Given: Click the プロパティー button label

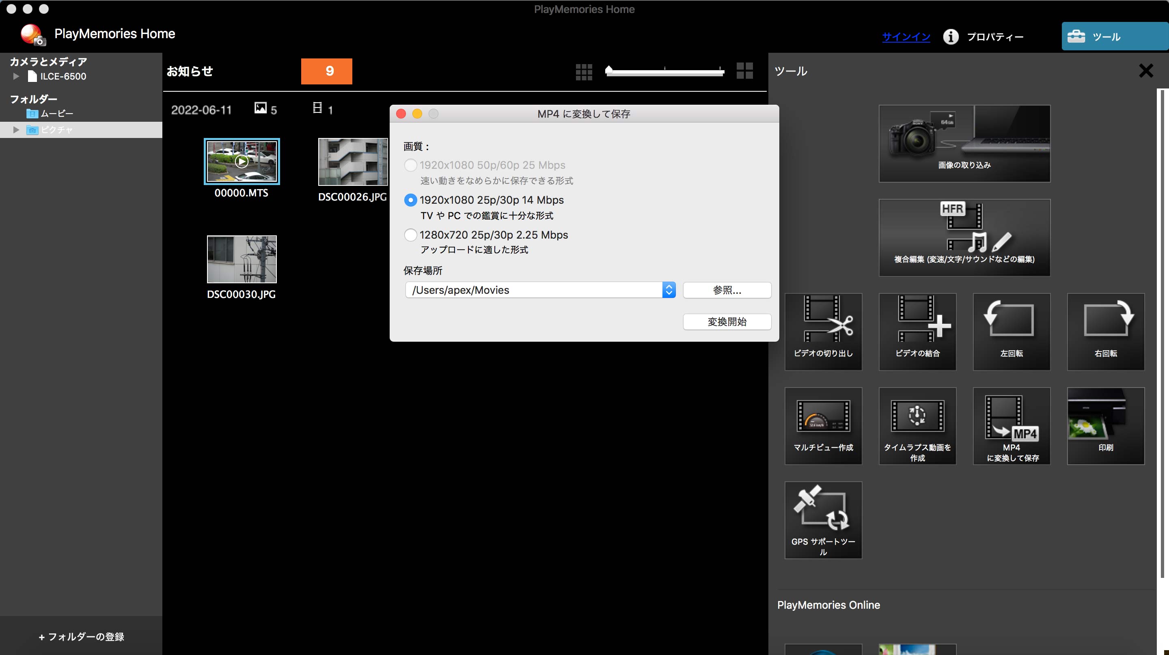Looking at the screenshot, I should point(995,37).
